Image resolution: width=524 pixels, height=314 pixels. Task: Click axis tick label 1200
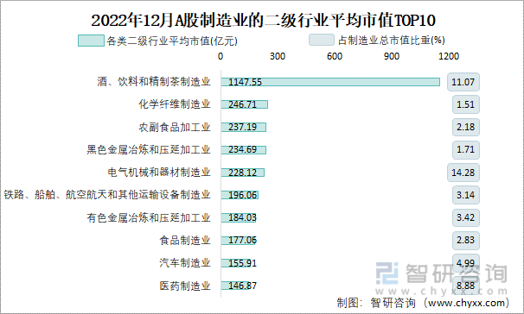[x=449, y=56]
